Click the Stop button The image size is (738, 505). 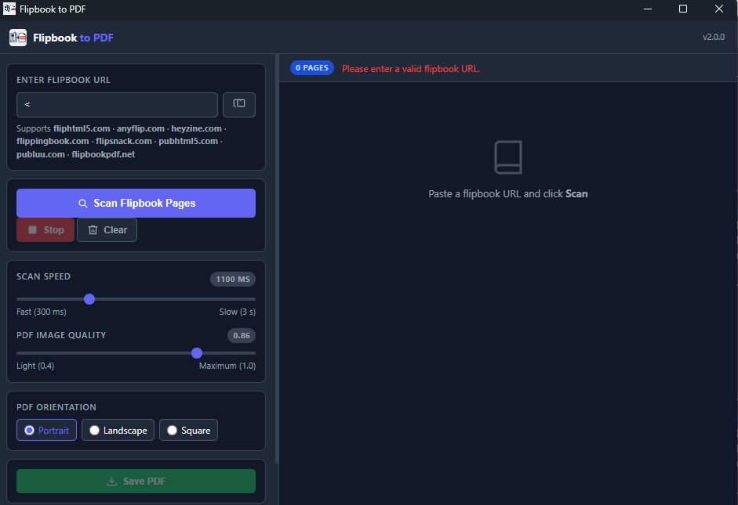click(45, 230)
